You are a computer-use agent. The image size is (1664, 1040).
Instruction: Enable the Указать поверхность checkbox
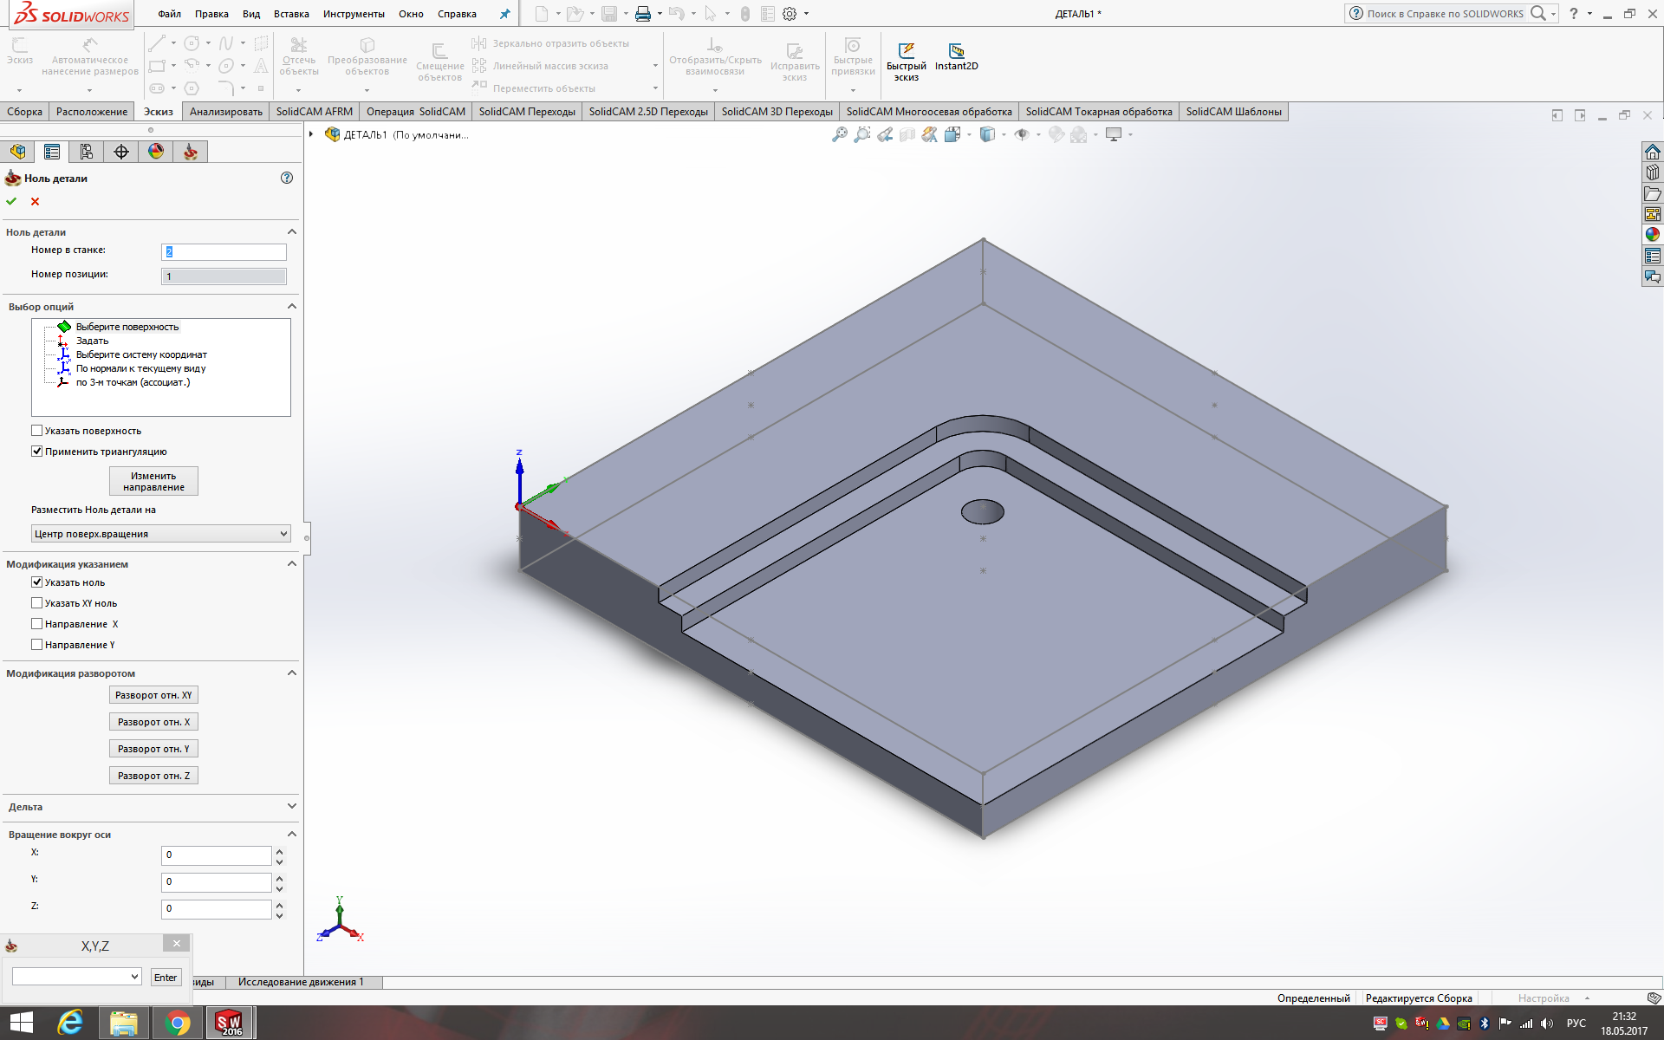point(37,431)
